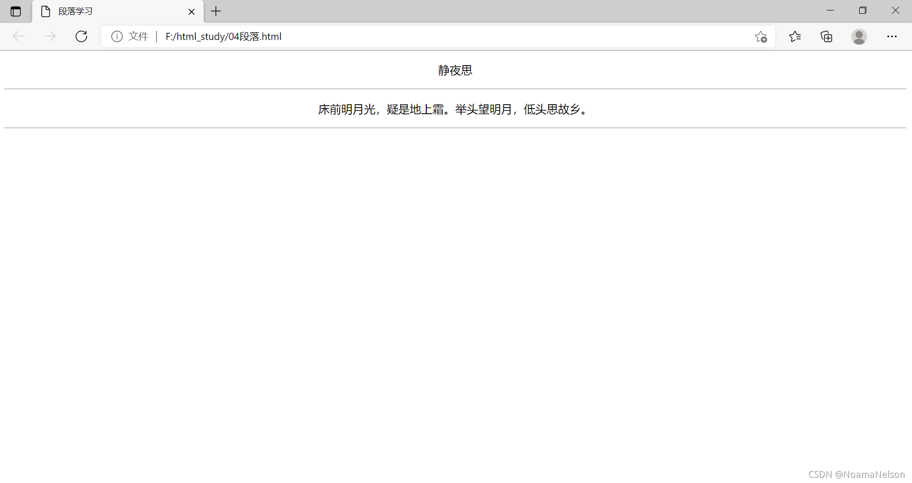Screen dimensions: 912x483
Task: Add this page to favorites
Action: point(760,37)
